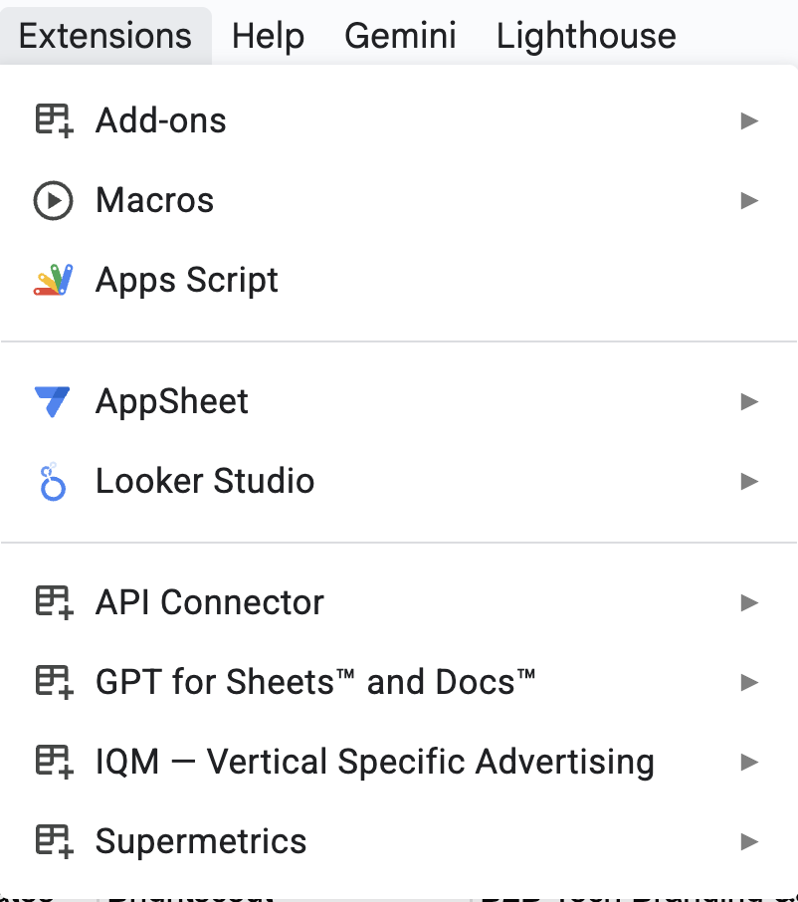Viewport: 798px width, 902px height.
Task: Click the blue AppSheet icon
Action: (53, 401)
